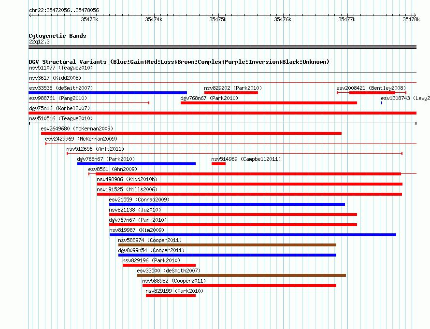Click the DGV Structural Variants track title
Screen dimensions: 430x329
click(x=179, y=62)
